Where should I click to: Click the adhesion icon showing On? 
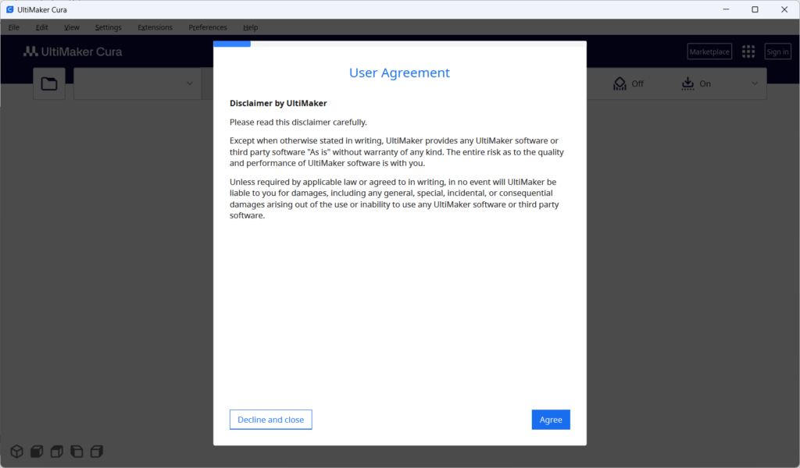click(x=687, y=83)
